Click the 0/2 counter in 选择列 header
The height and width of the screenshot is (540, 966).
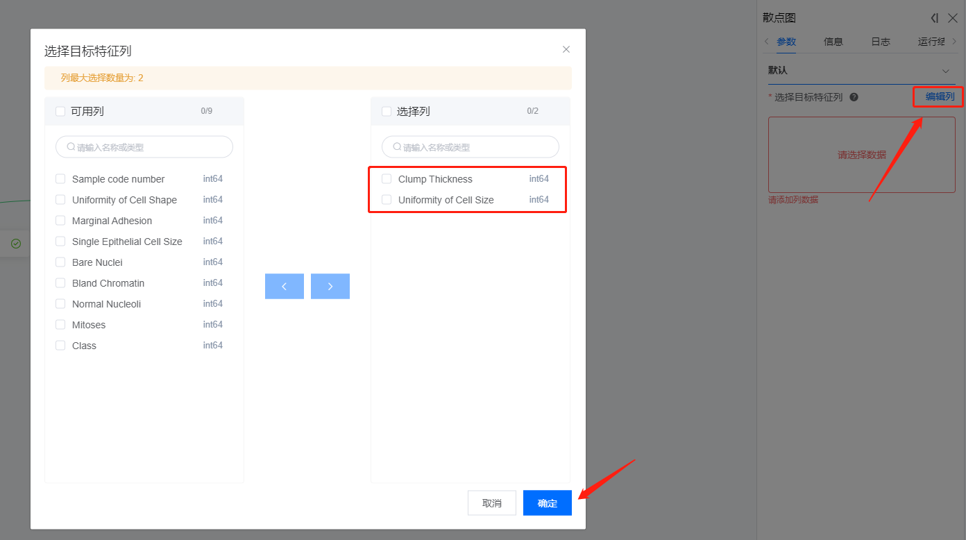[x=533, y=111]
